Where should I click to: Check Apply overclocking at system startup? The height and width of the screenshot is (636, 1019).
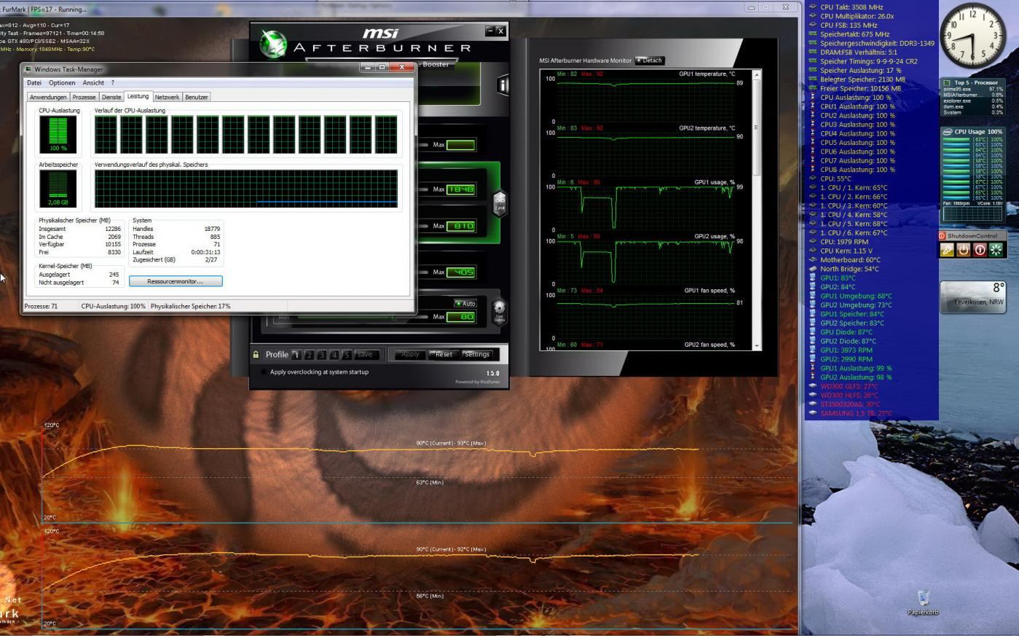click(x=264, y=372)
